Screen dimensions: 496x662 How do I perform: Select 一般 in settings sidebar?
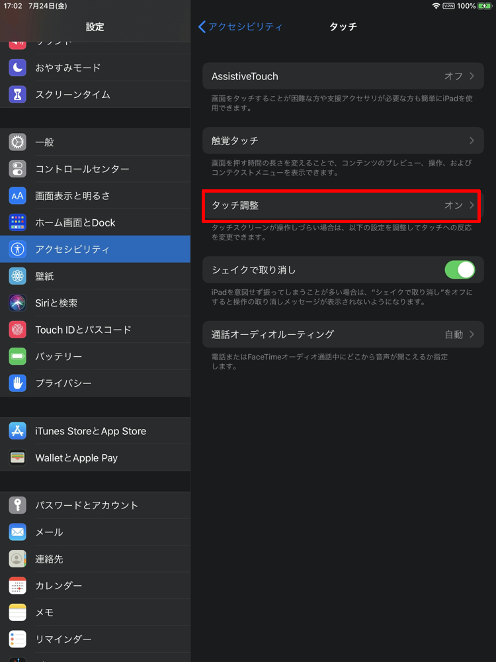point(95,142)
